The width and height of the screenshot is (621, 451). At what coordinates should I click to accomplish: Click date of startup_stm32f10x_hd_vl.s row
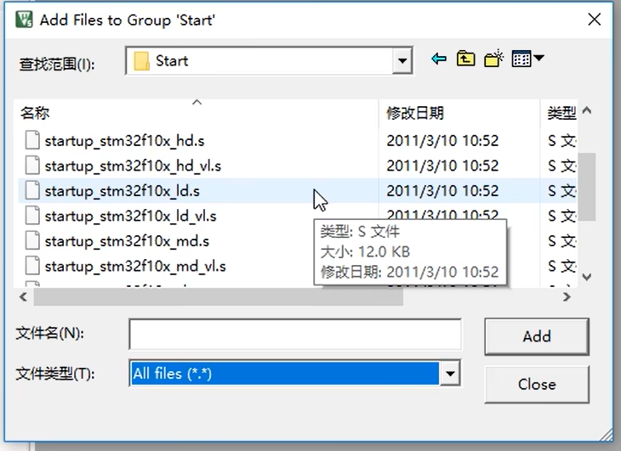tap(442, 166)
